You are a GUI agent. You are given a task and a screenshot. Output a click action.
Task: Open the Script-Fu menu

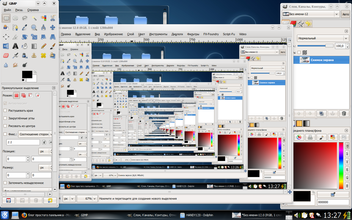click(229, 34)
